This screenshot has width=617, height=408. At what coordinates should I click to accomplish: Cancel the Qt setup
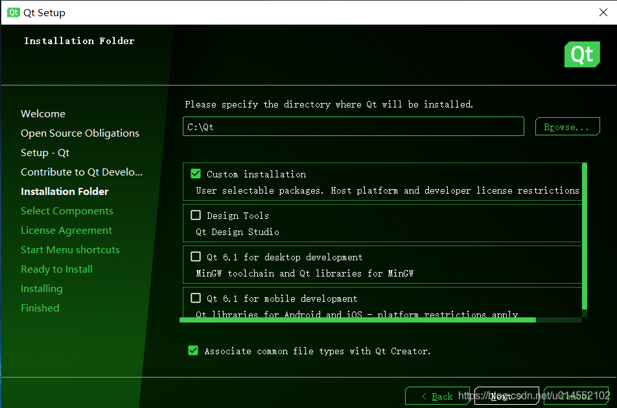tap(576, 396)
